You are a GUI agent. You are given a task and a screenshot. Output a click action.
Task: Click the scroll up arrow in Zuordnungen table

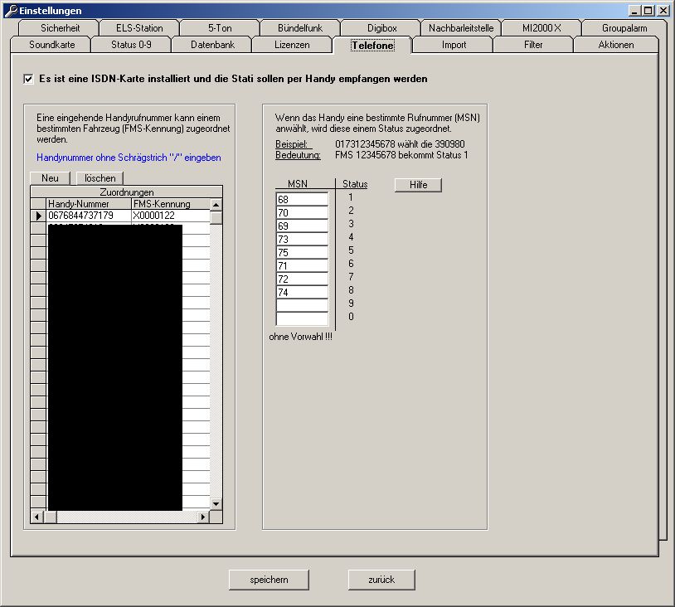[216, 204]
